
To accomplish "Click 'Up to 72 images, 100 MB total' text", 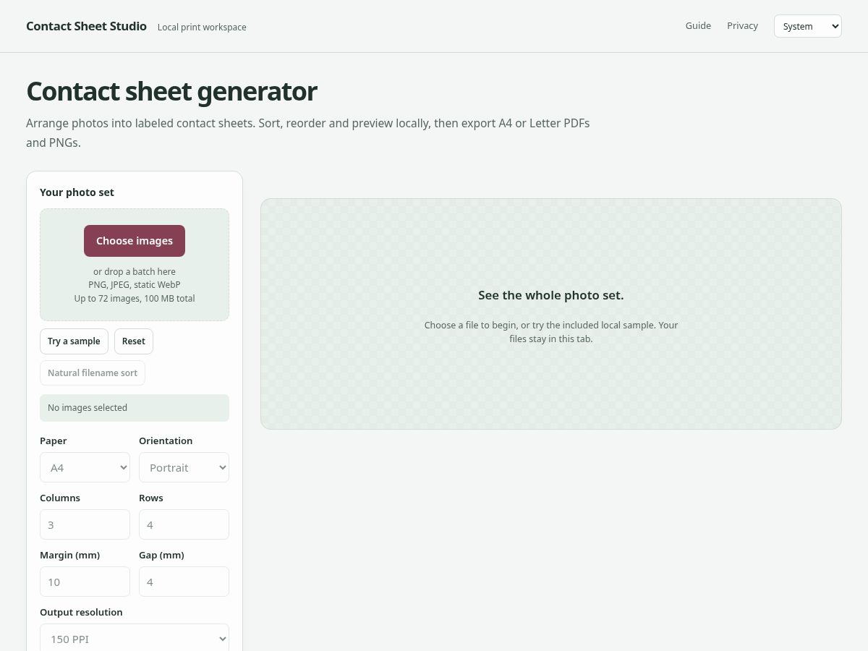I will pos(135,299).
